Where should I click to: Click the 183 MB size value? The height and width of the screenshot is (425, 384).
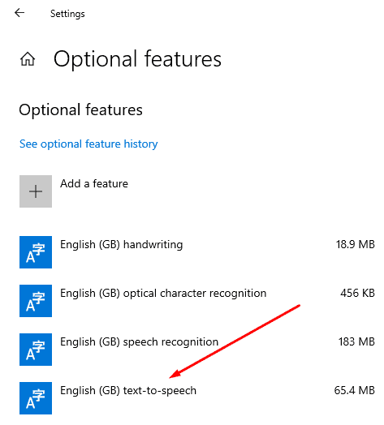pos(356,342)
